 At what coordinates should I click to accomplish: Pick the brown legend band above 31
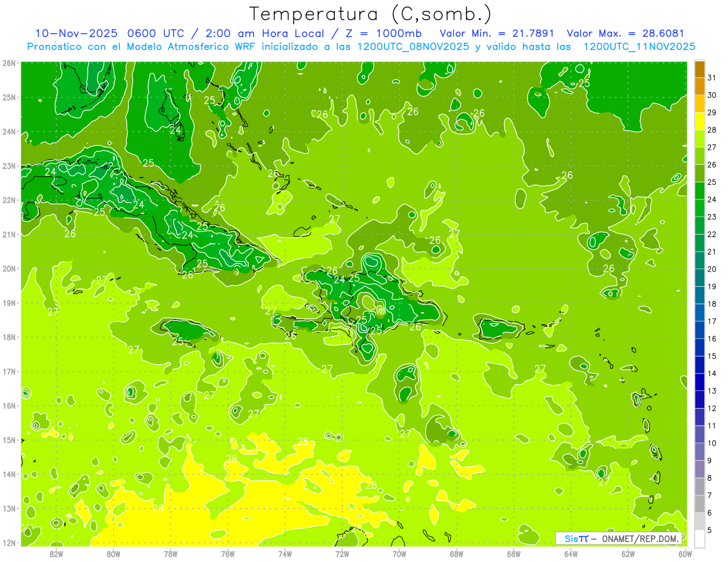pos(699,69)
